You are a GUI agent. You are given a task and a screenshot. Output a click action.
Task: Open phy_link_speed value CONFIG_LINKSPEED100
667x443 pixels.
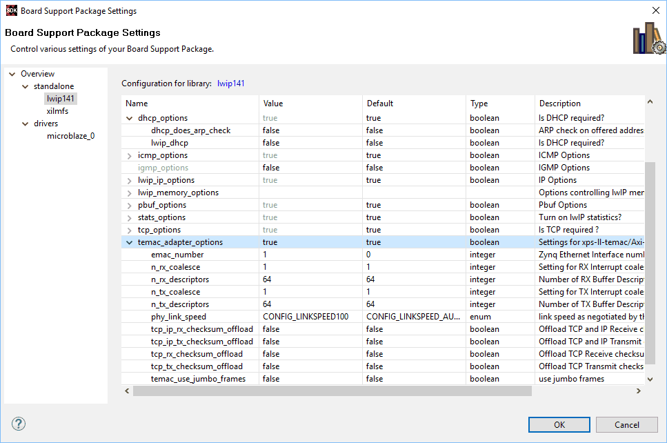[310, 317]
